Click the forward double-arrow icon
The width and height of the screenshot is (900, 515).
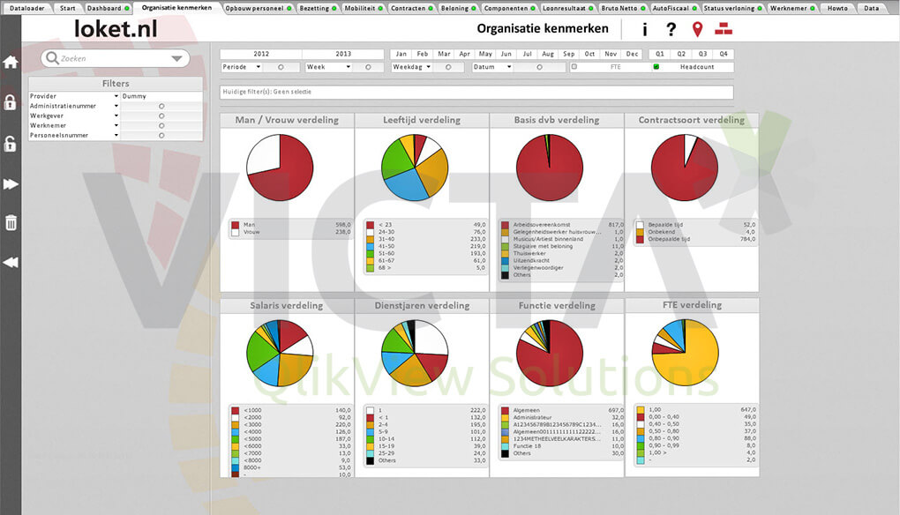click(x=11, y=184)
